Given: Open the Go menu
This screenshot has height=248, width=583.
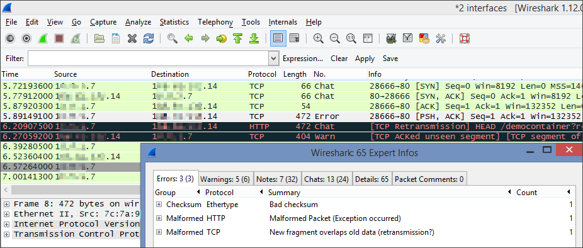Looking at the screenshot, I should point(77,22).
